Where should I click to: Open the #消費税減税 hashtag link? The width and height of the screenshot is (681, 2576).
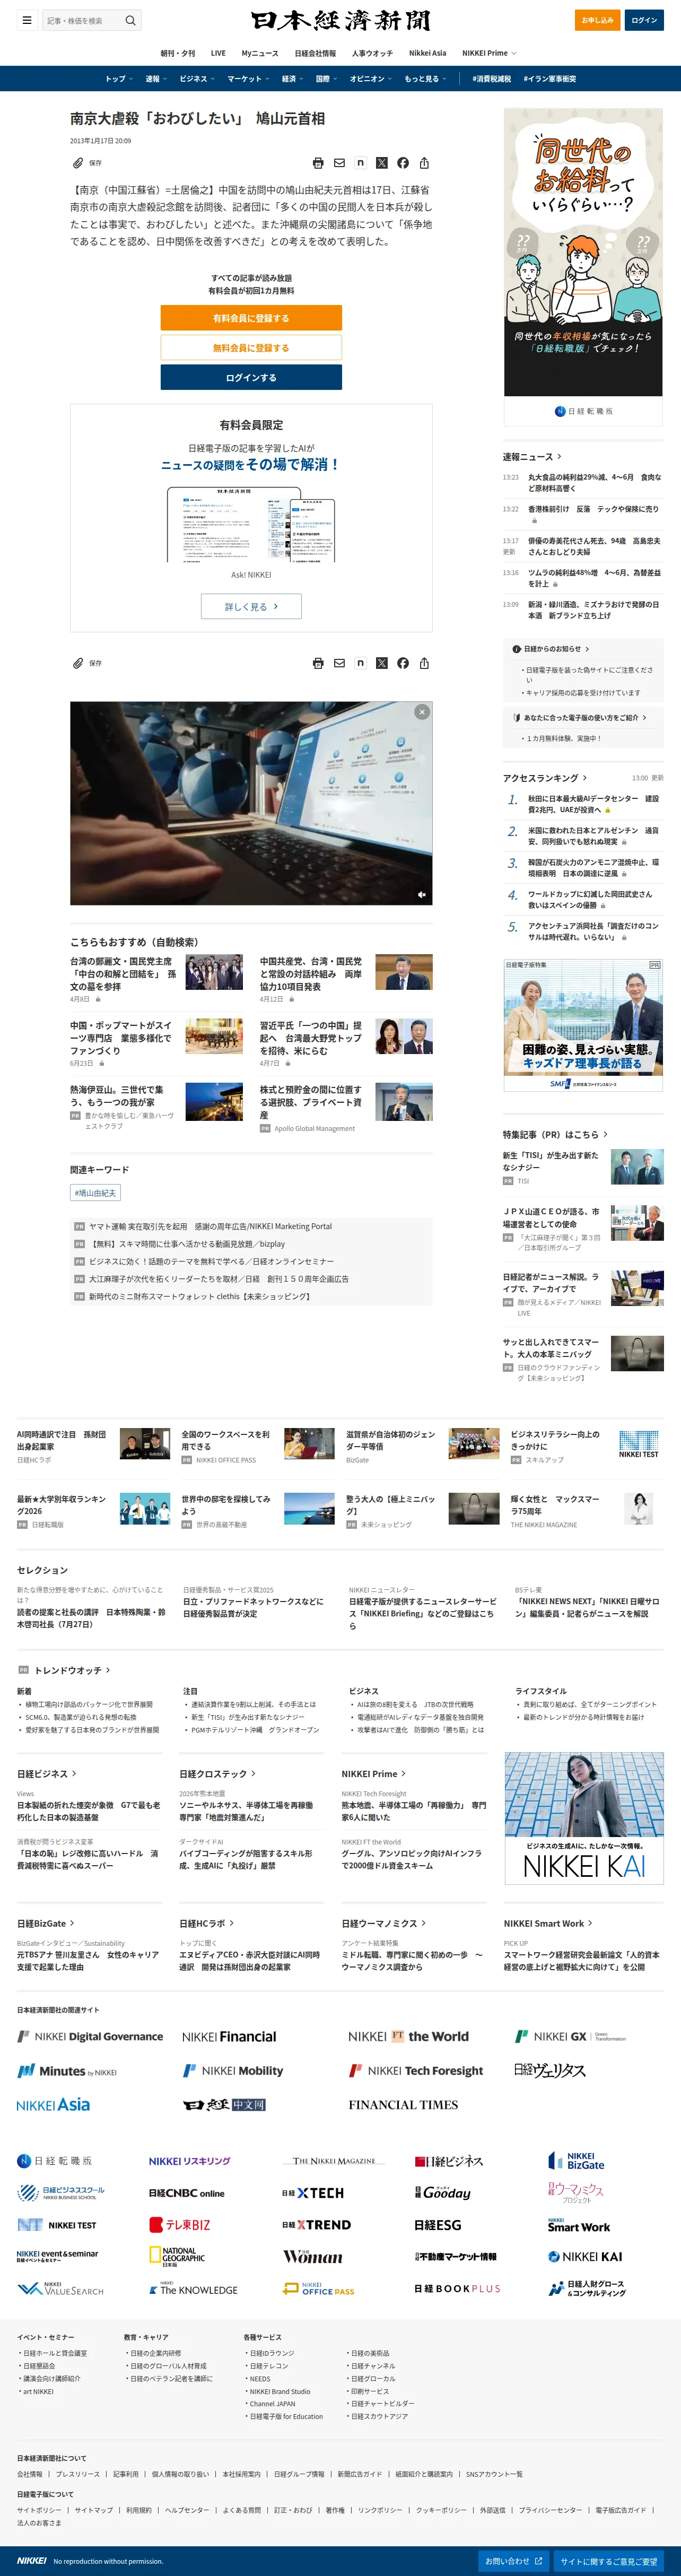point(491,79)
